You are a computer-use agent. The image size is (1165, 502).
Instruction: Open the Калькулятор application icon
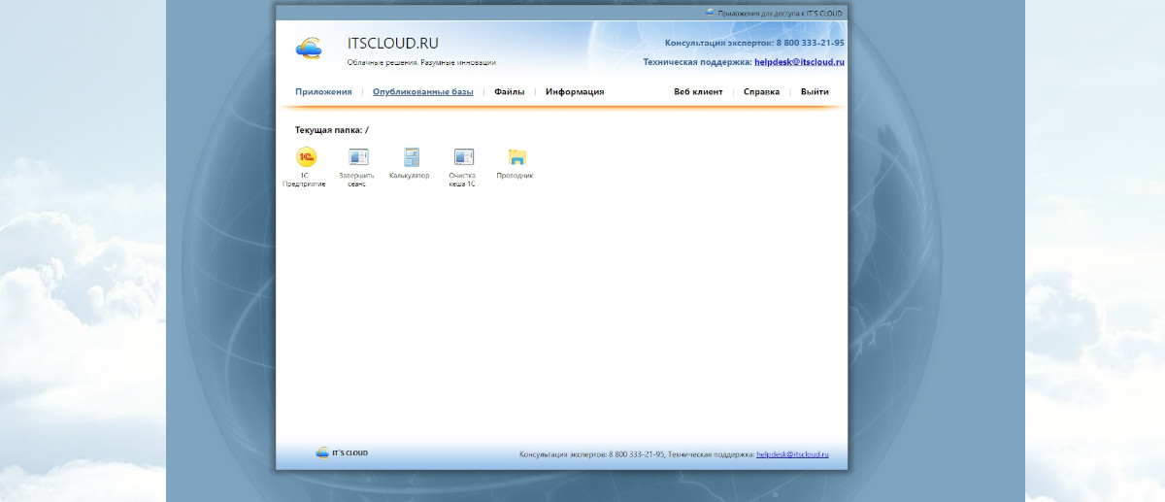click(x=411, y=157)
